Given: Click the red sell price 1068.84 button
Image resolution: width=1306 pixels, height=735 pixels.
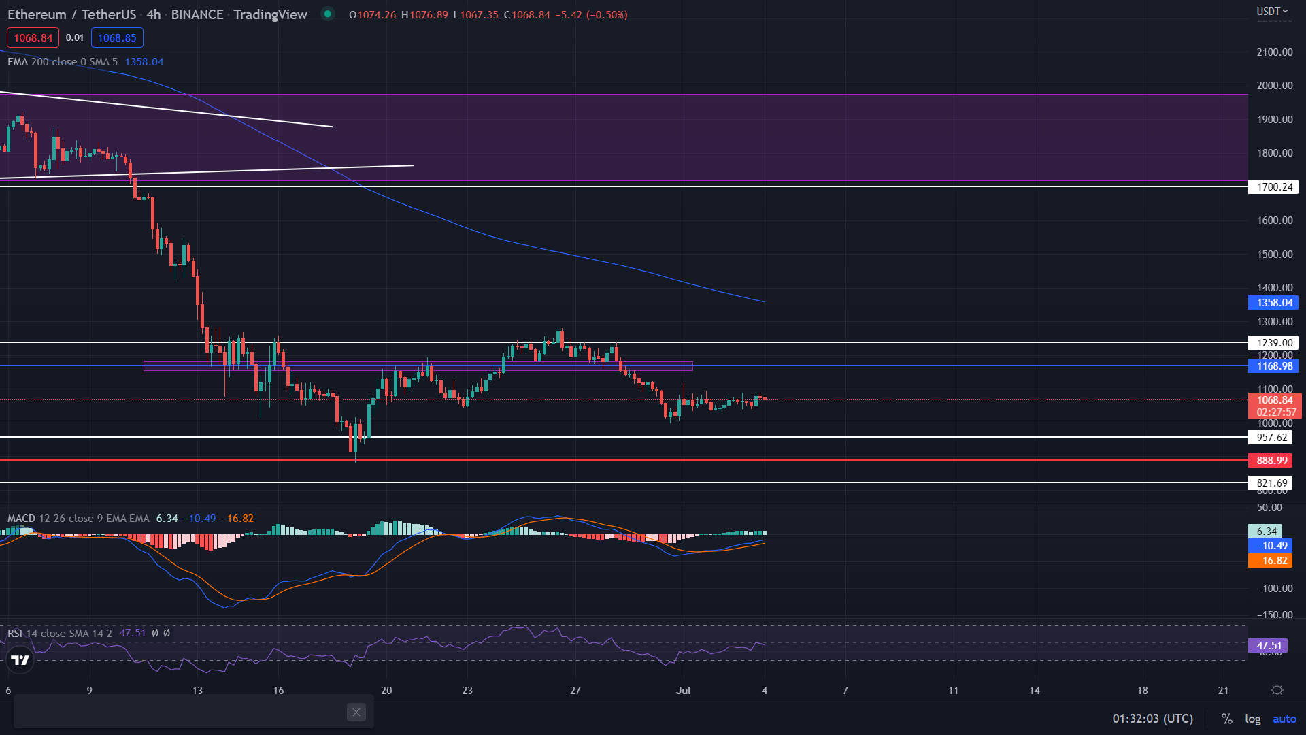Looking at the screenshot, I should click(x=33, y=37).
